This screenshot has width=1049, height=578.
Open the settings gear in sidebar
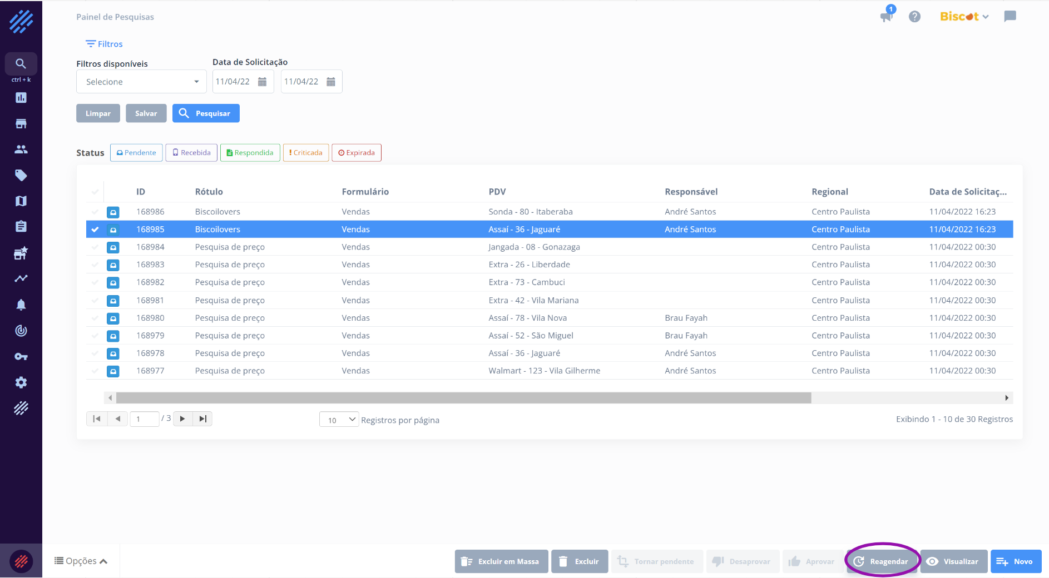pyautogui.click(x=21, y=382)
